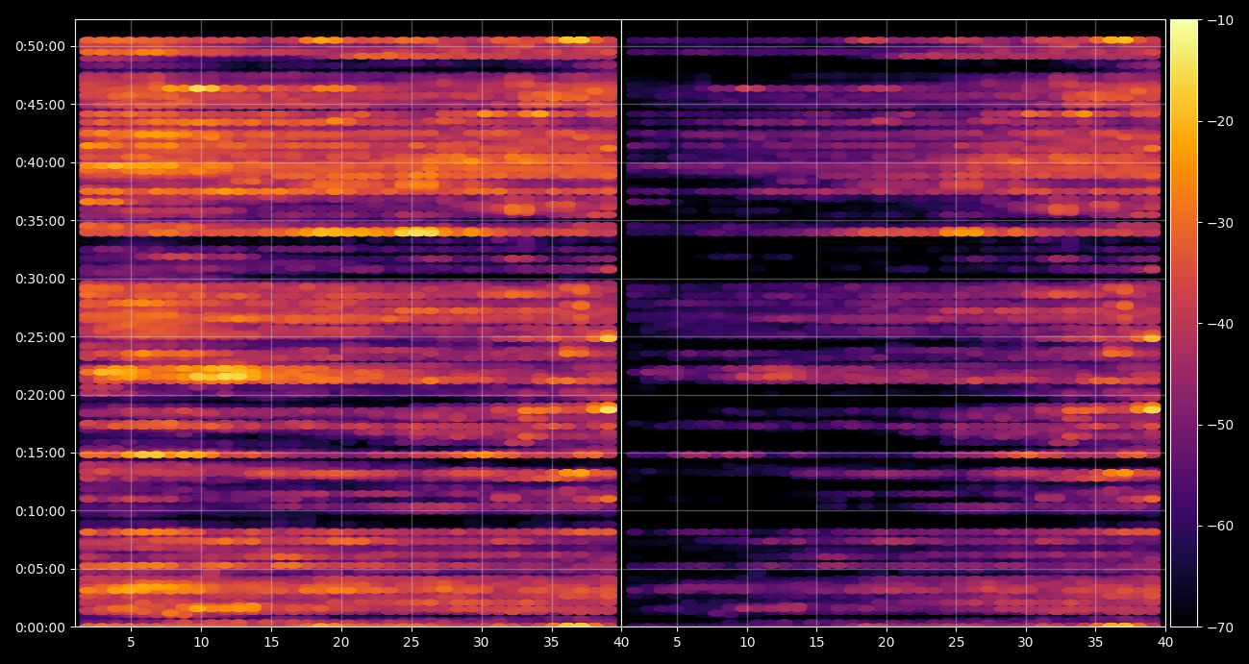Click the inferno colorbar gradient strip
Screen dimensions: 1249x664
(x=1185, y=323)
